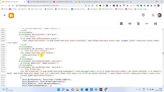Open the WhatsApp bookmark
The image size is (164, 92).
[49, 9]
